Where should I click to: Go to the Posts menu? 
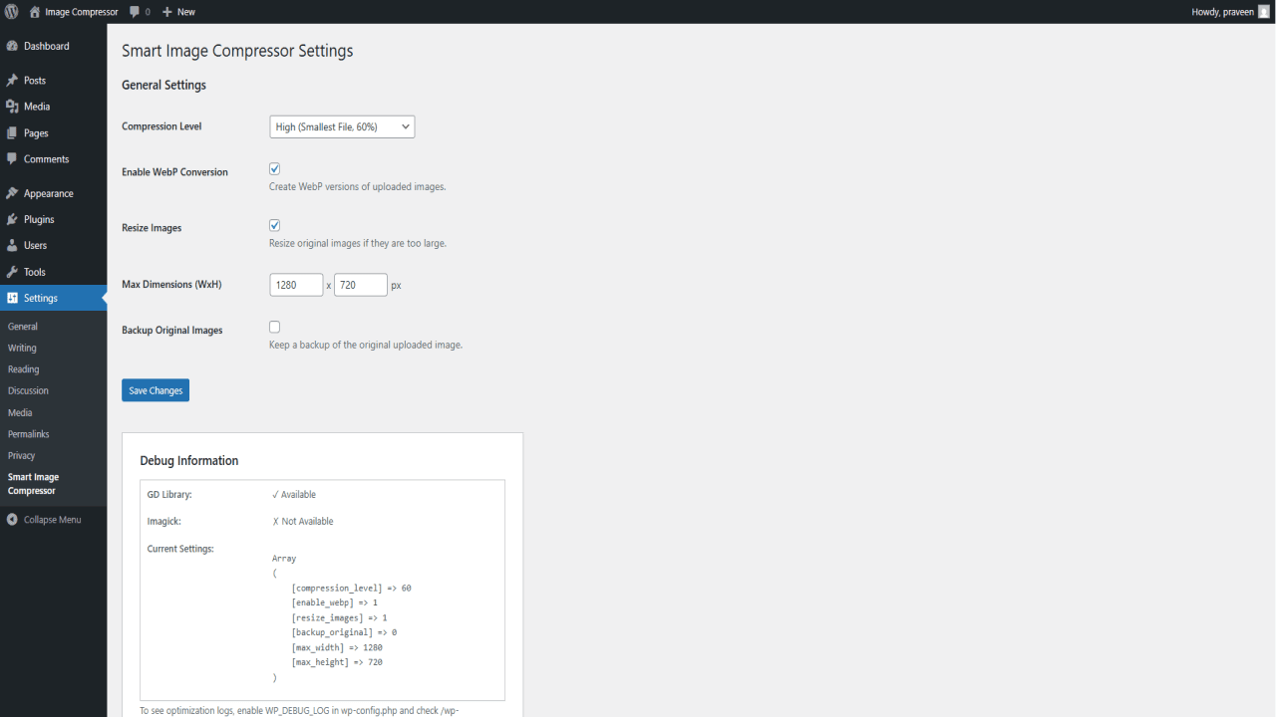(35, 81)
